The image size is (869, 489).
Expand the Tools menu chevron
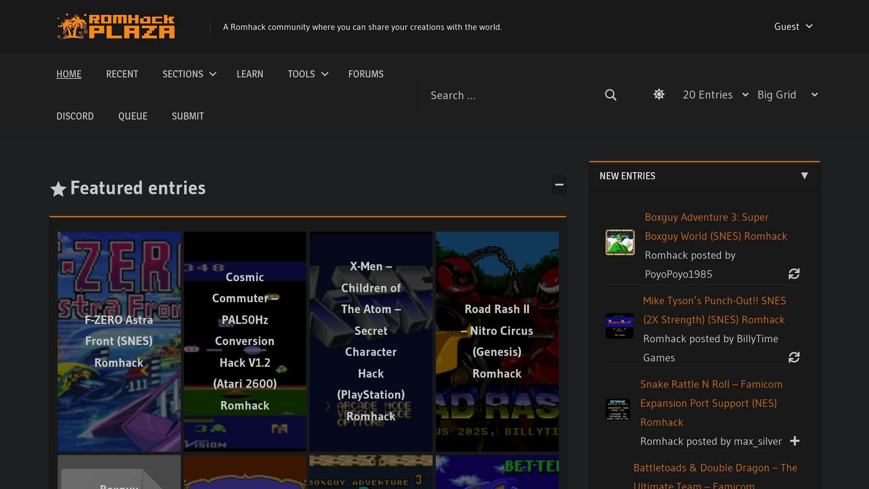point(325,74)
